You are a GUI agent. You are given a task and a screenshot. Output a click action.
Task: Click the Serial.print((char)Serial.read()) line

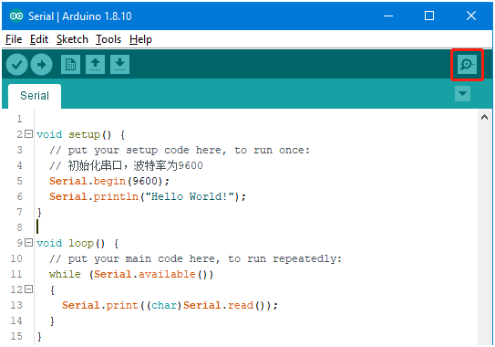tap(170, 305)
